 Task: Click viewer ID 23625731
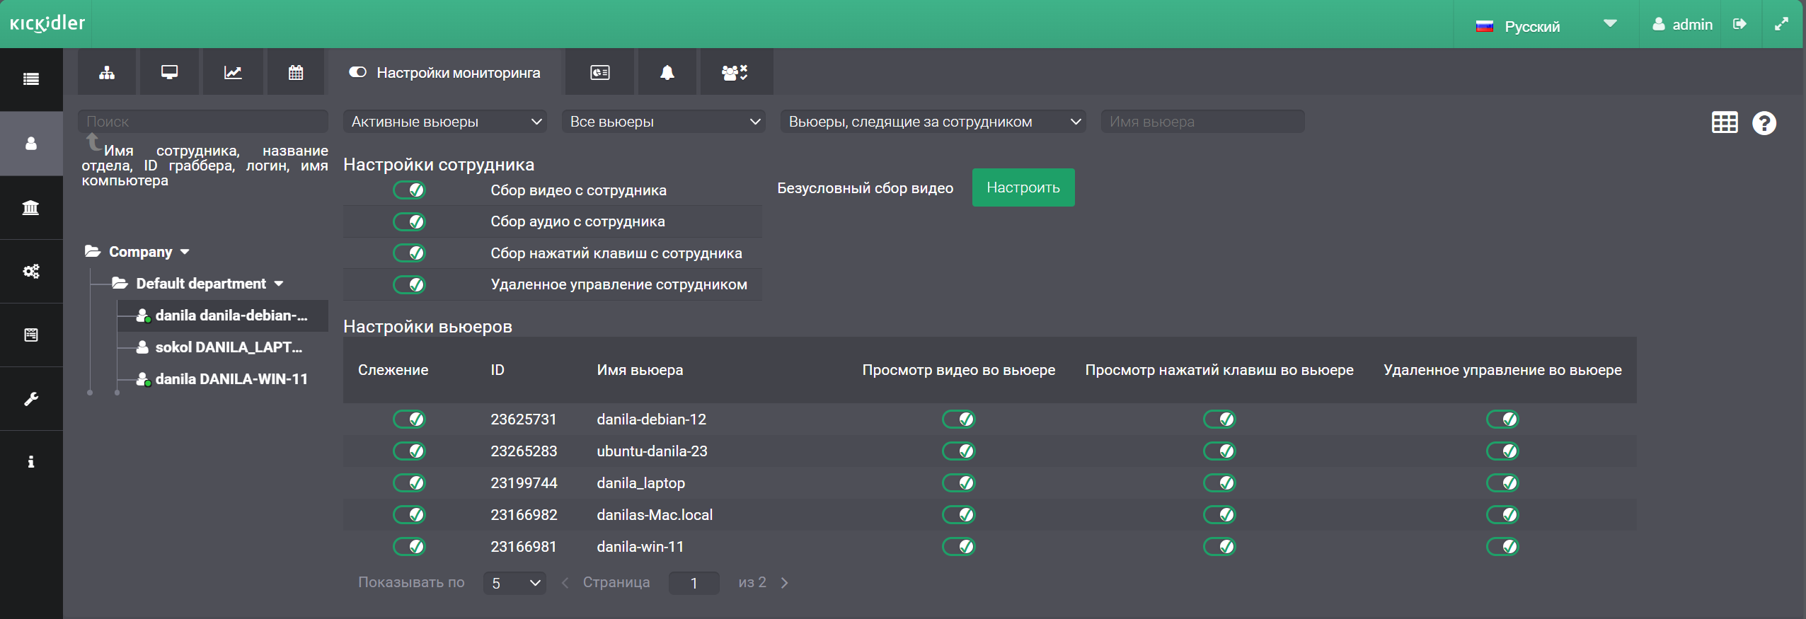coord(524,419)
